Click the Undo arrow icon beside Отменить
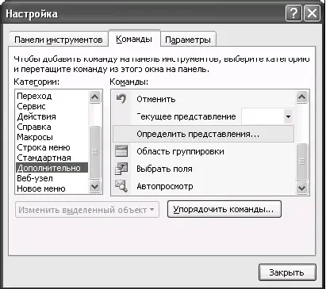Screen dimensions: 326x289 [x=121, y=99]
